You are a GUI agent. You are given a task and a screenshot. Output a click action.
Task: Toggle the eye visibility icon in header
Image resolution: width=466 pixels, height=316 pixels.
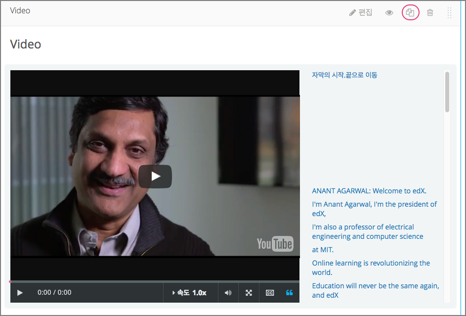[x=389, y=13]
